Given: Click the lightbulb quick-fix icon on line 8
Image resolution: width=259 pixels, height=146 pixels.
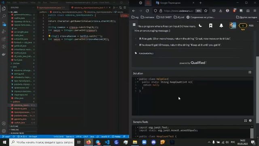Looking at the screenshot, I should click(49, 36).
